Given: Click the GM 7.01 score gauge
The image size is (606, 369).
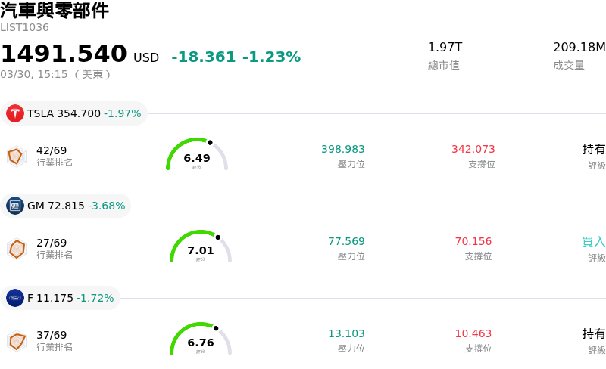Looking at the screenshot, I should point(201,247).
